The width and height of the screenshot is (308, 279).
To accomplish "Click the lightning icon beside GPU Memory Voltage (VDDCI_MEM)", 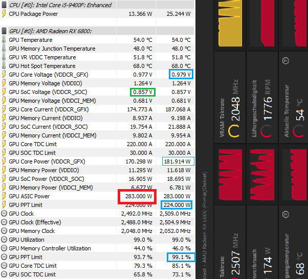I will click(x=4, y=101).
